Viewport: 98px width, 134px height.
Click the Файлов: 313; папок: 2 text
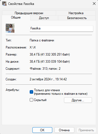[45, 69]
